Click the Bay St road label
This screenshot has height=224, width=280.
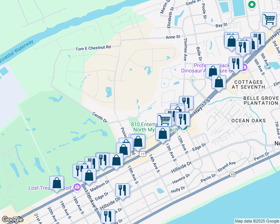221,25
